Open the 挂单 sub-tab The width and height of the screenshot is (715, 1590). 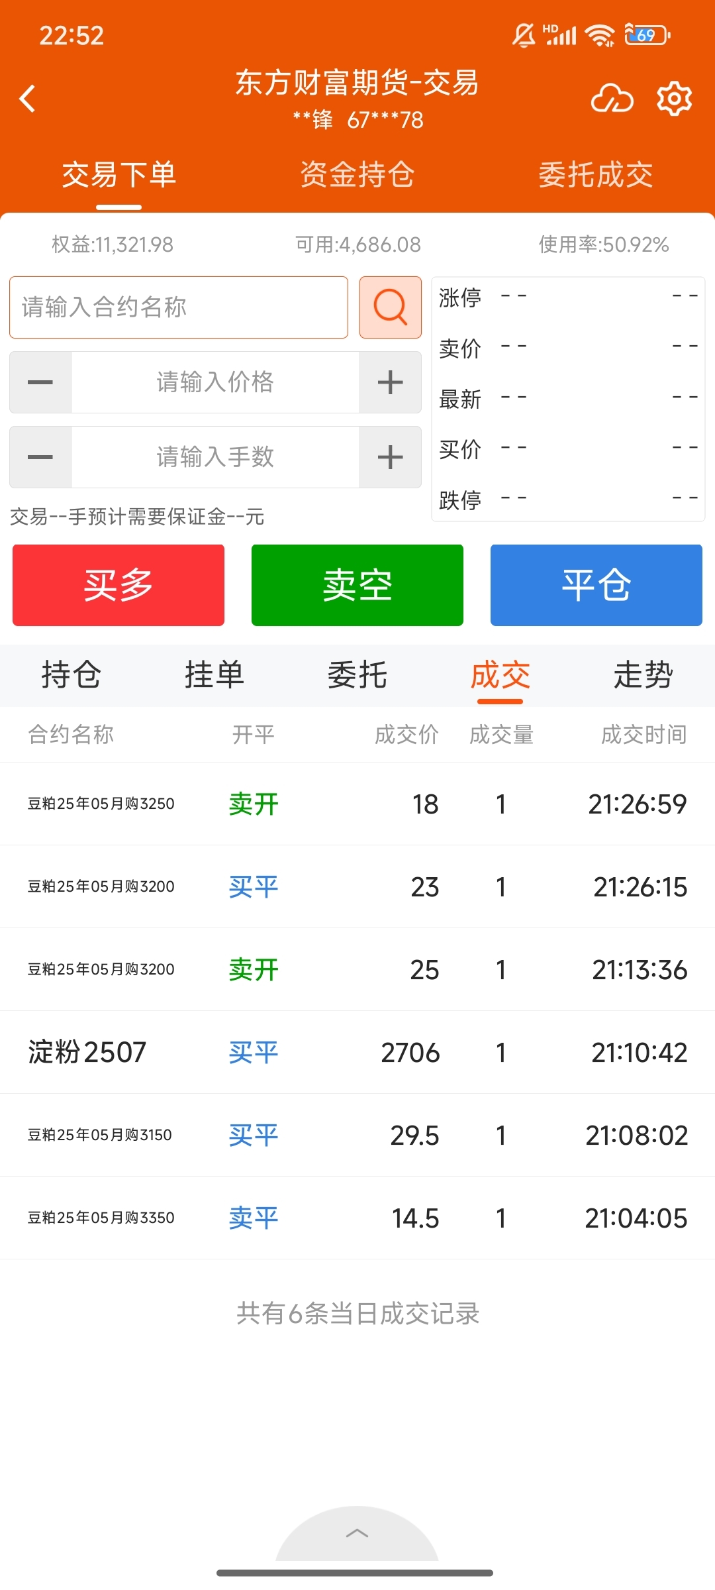coord(215,675)
